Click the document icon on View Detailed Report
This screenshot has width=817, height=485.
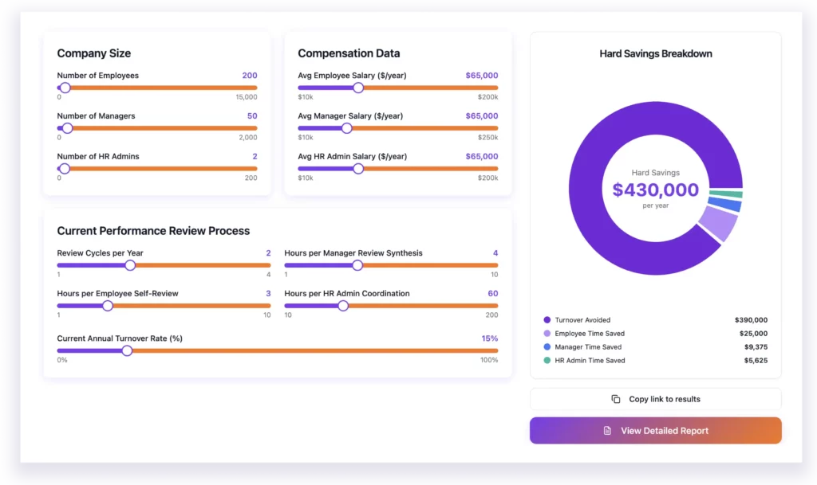click(x=607, y=431)
